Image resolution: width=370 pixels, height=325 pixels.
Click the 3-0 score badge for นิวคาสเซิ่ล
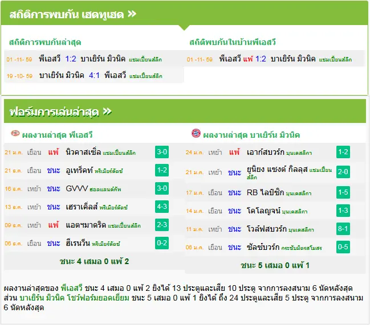162,152
